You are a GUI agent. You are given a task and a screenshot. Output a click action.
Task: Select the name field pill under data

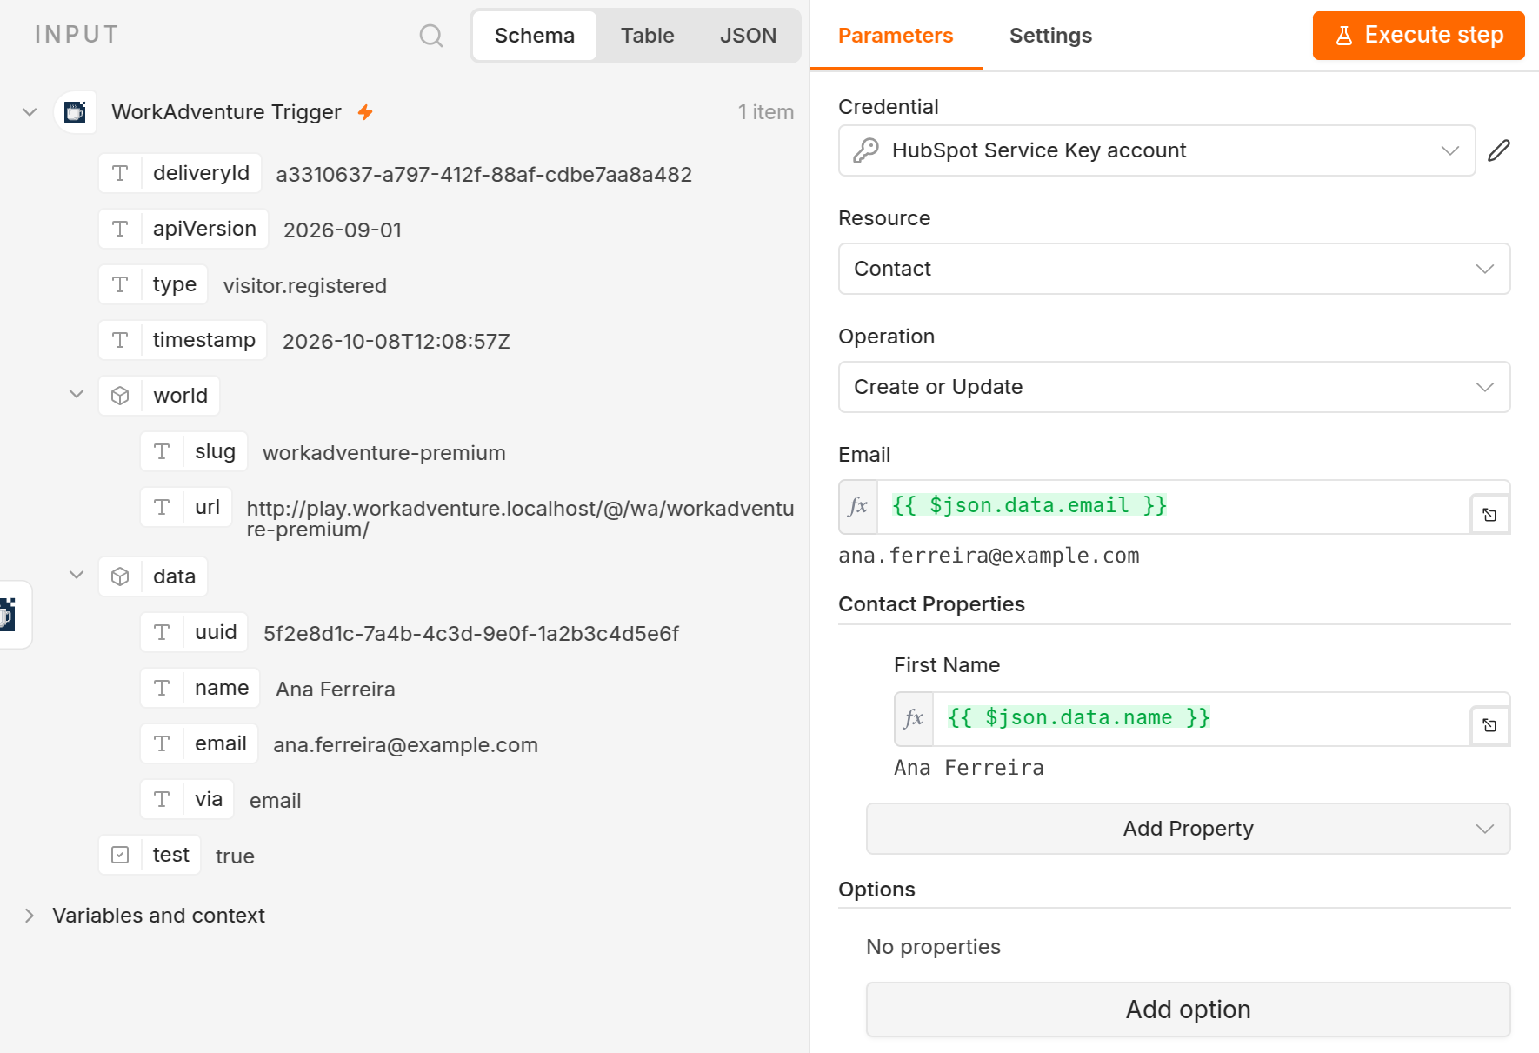pyautogui.click(x=200, y=688)
